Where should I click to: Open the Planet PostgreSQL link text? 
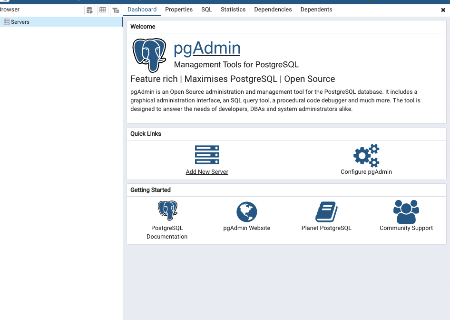(326, 228)
